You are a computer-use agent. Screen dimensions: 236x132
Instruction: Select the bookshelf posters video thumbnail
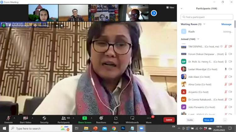(104, 13)
